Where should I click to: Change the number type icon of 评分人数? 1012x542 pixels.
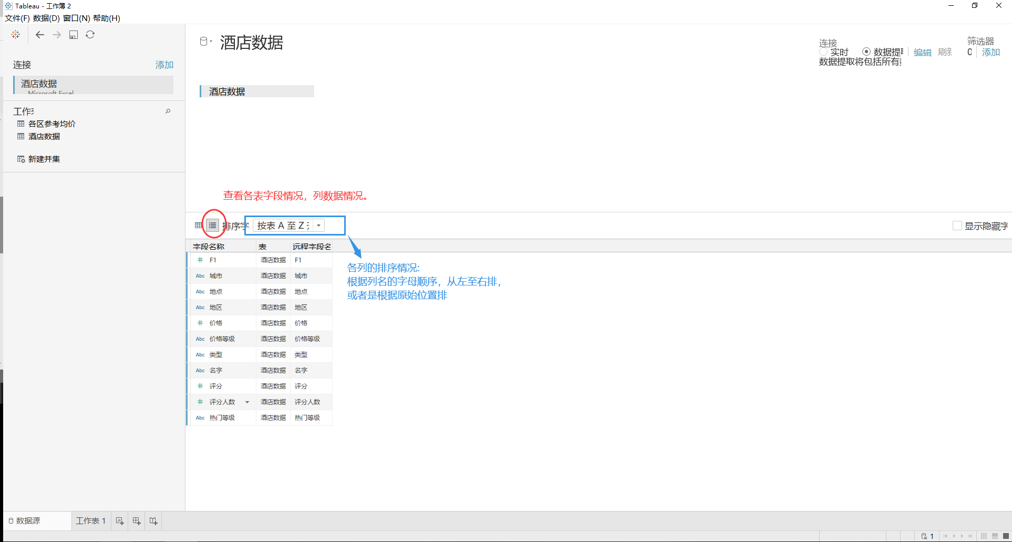[x=200, y=402]
